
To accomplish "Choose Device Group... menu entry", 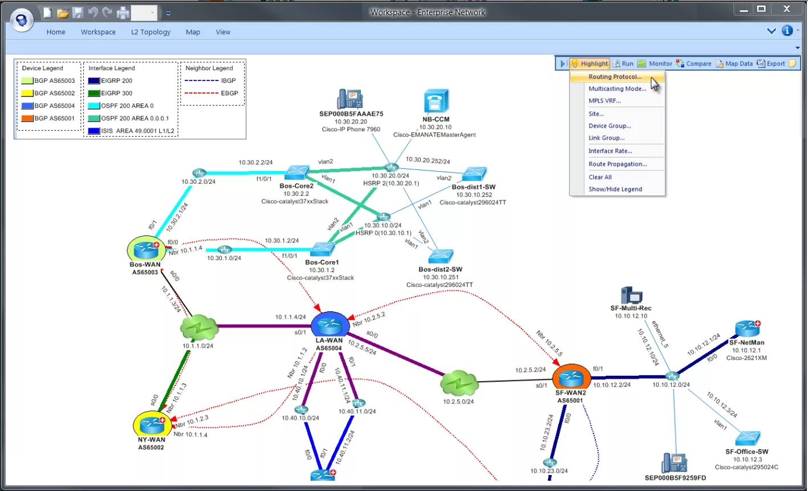I will (x=618, y=125).
